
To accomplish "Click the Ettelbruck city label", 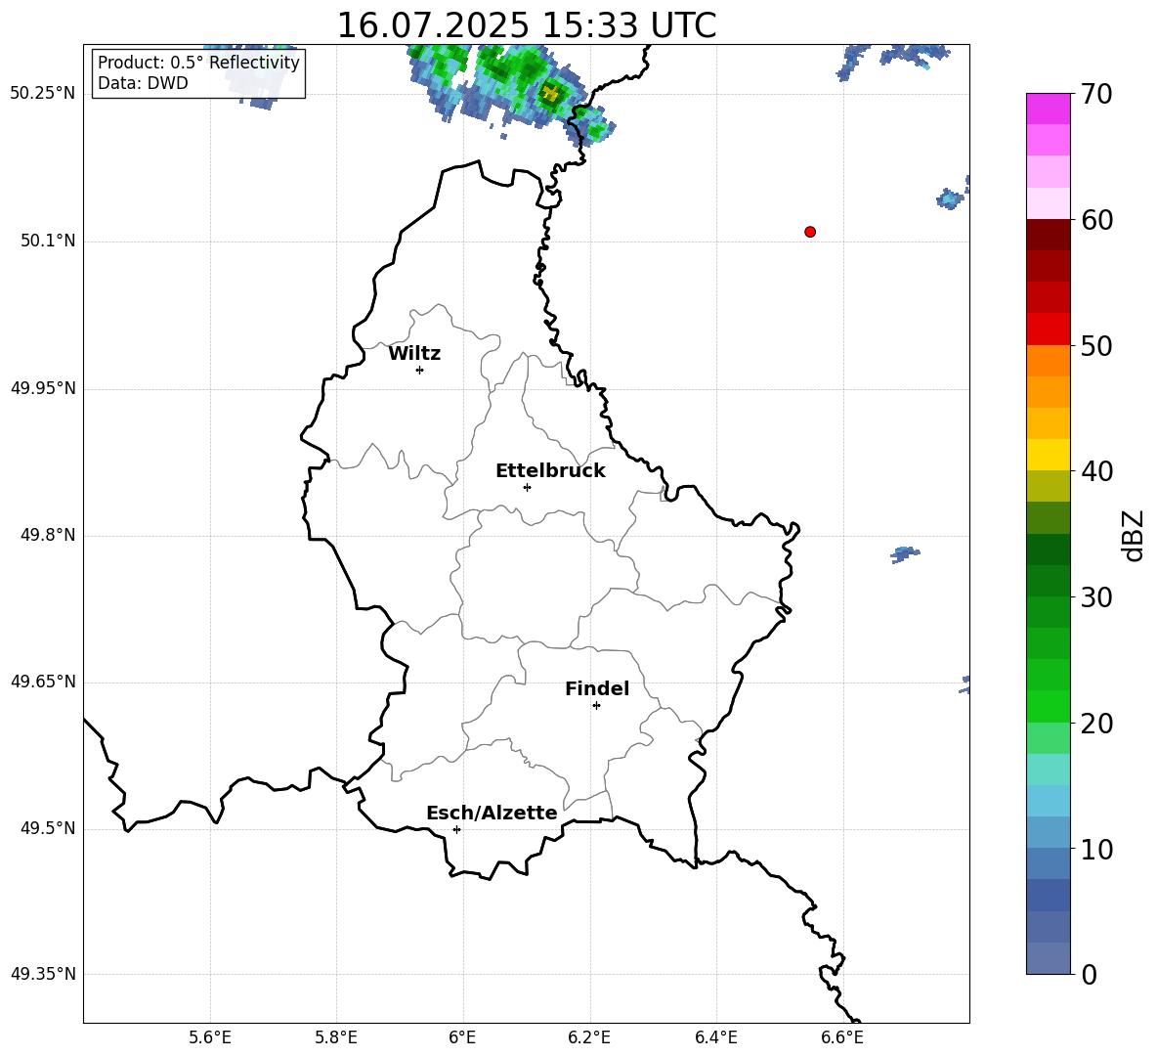I will (550, 471).
